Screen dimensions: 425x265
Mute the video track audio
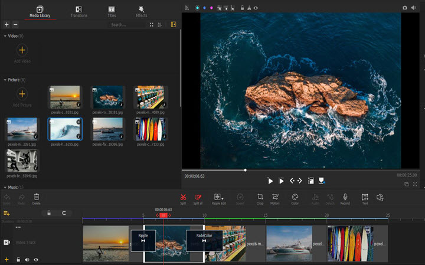click(x=27, y=259)
